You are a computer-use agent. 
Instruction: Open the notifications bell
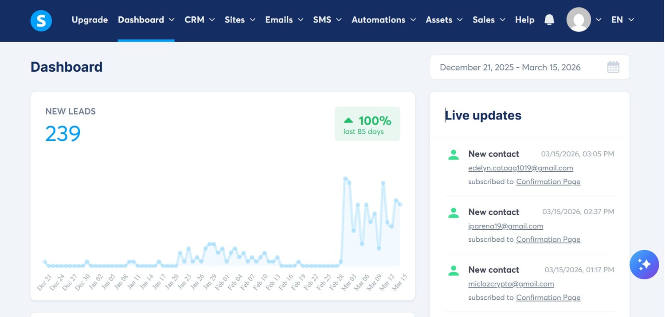(549, 20)
